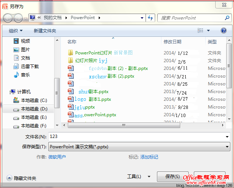Select 计算机 in the navigation pane
The width and height of the screenshot is (234, 188).
click(20, 92)
